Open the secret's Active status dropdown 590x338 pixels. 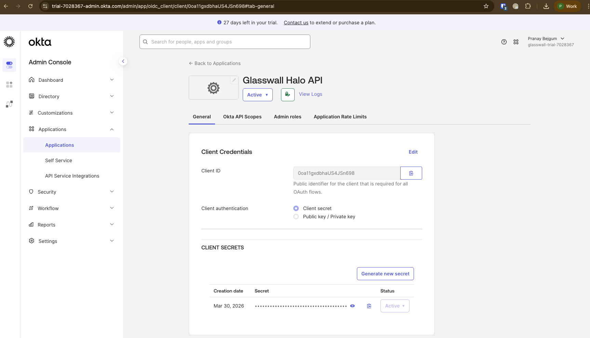tap(395, 306)
